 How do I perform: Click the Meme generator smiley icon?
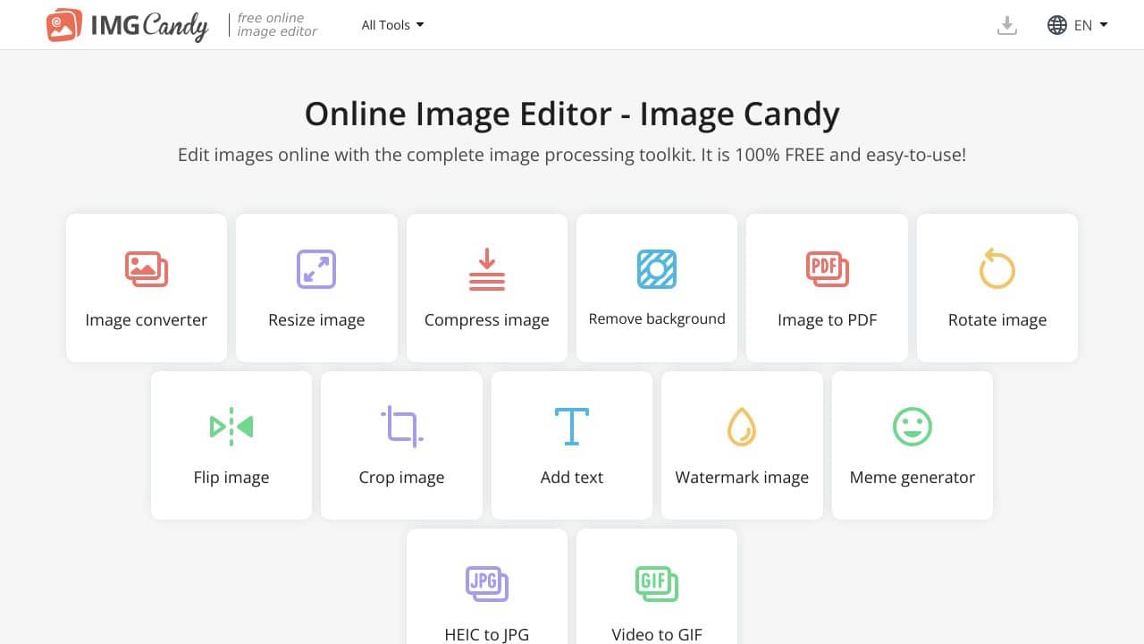click(913, 427)
